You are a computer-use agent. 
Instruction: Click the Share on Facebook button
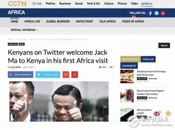(21, 75)
